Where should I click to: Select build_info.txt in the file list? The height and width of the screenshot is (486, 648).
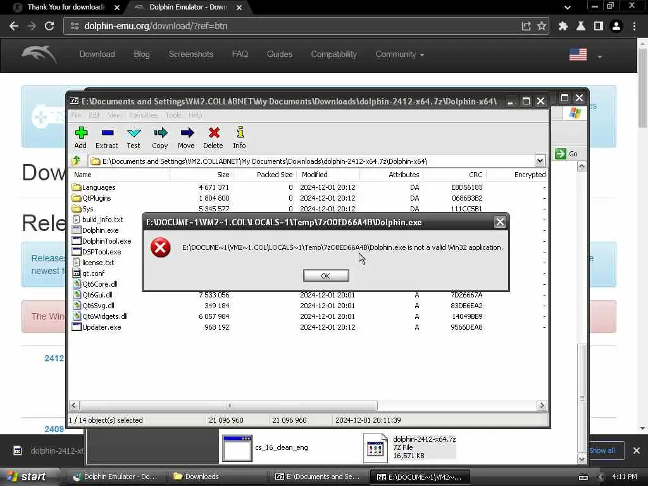tap(97, 220)
